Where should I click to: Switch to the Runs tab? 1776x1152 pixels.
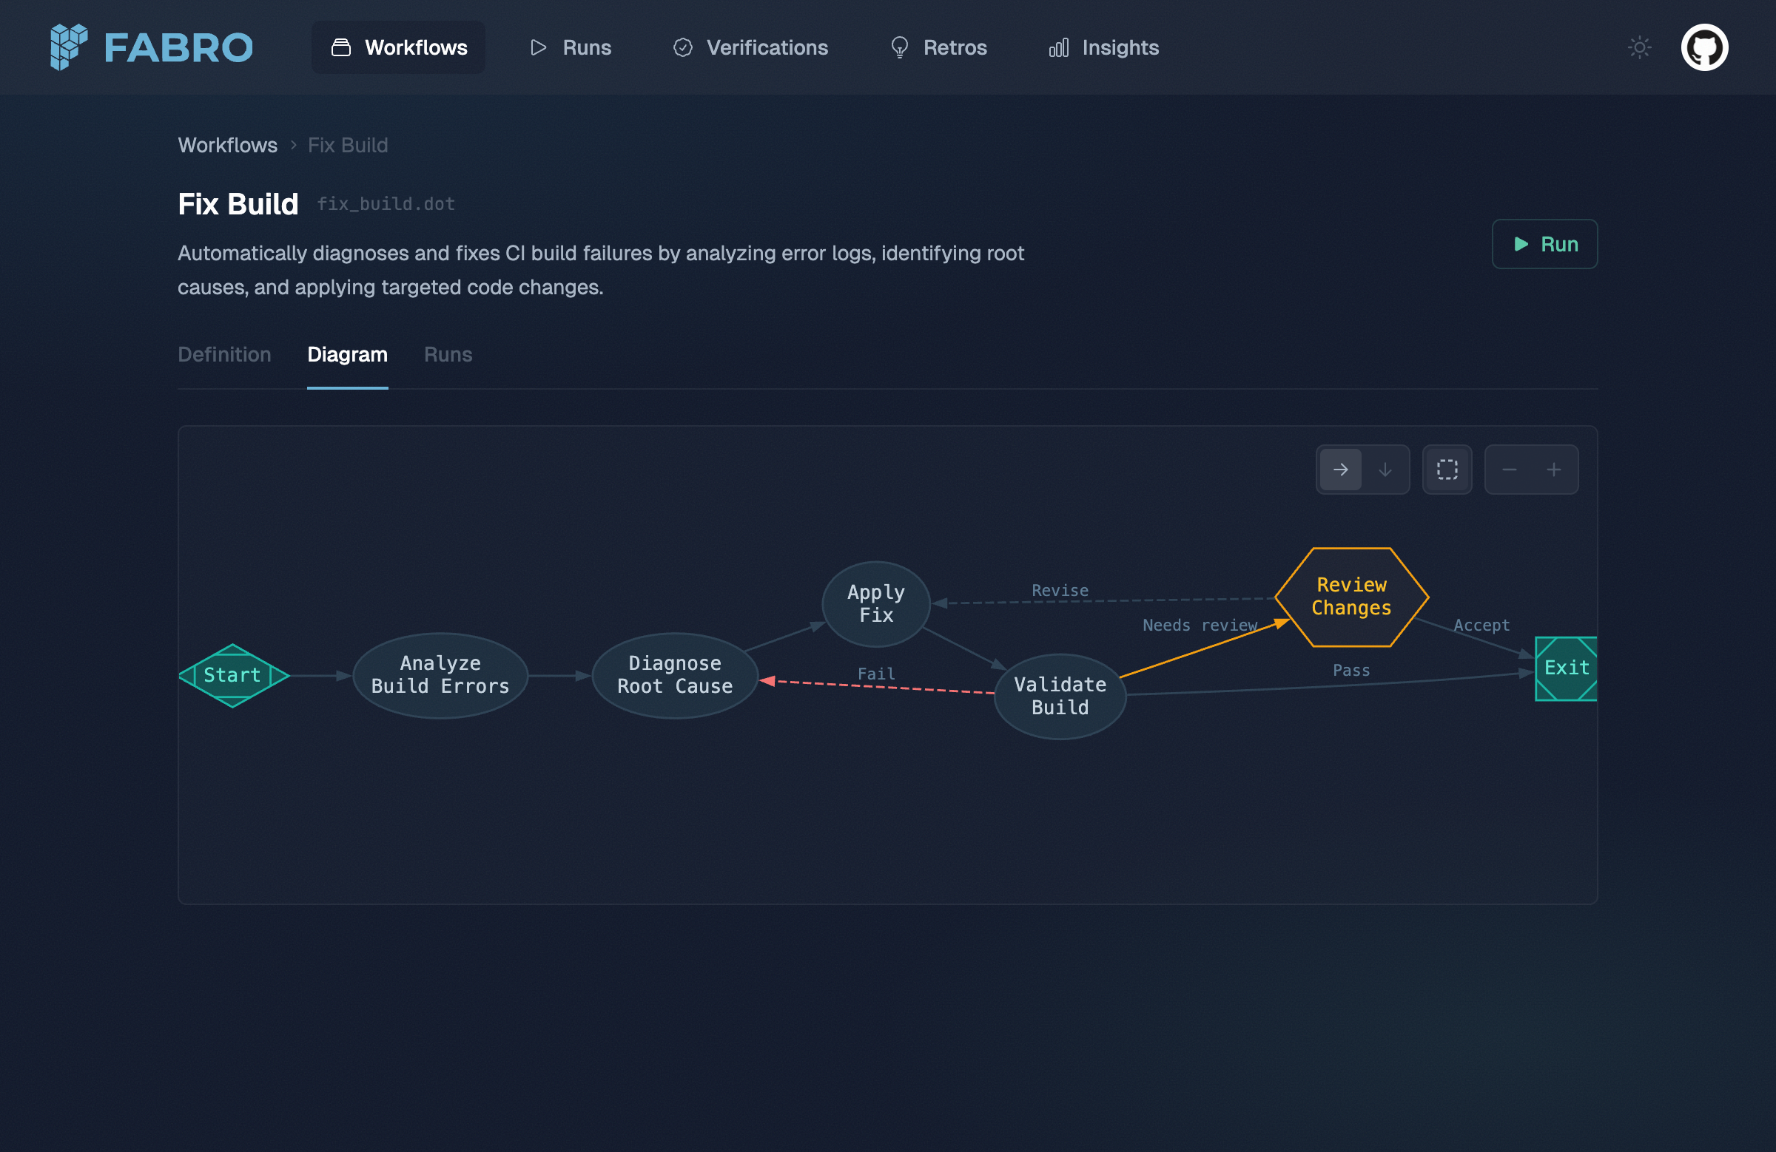pyautogui.click(x=448, y=355)
